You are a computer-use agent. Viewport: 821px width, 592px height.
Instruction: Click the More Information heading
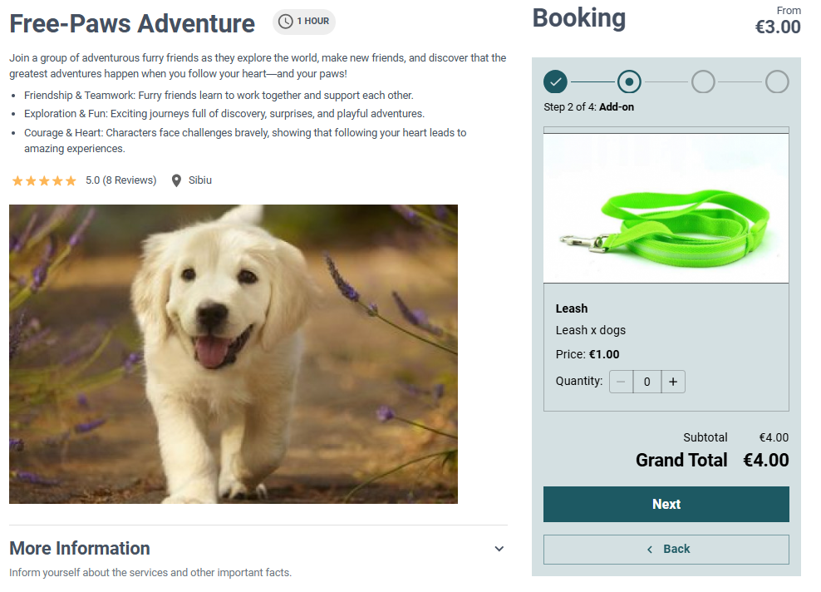pyautogui.click(x=80, y=549)
